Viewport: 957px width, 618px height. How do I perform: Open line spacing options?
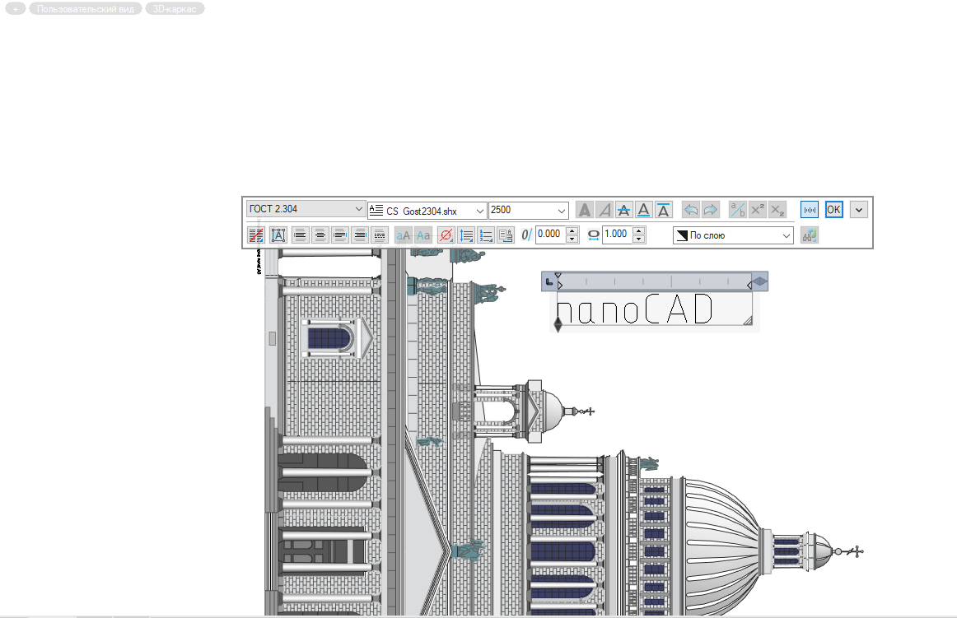click(x=467, y=235)
